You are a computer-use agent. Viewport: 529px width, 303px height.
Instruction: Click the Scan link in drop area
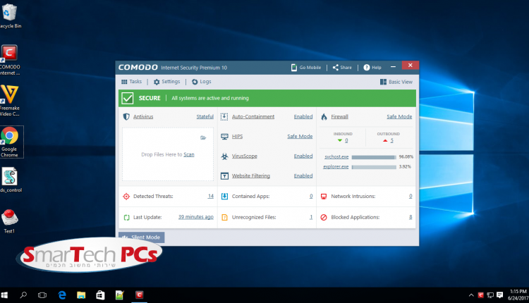coord(189,155)
